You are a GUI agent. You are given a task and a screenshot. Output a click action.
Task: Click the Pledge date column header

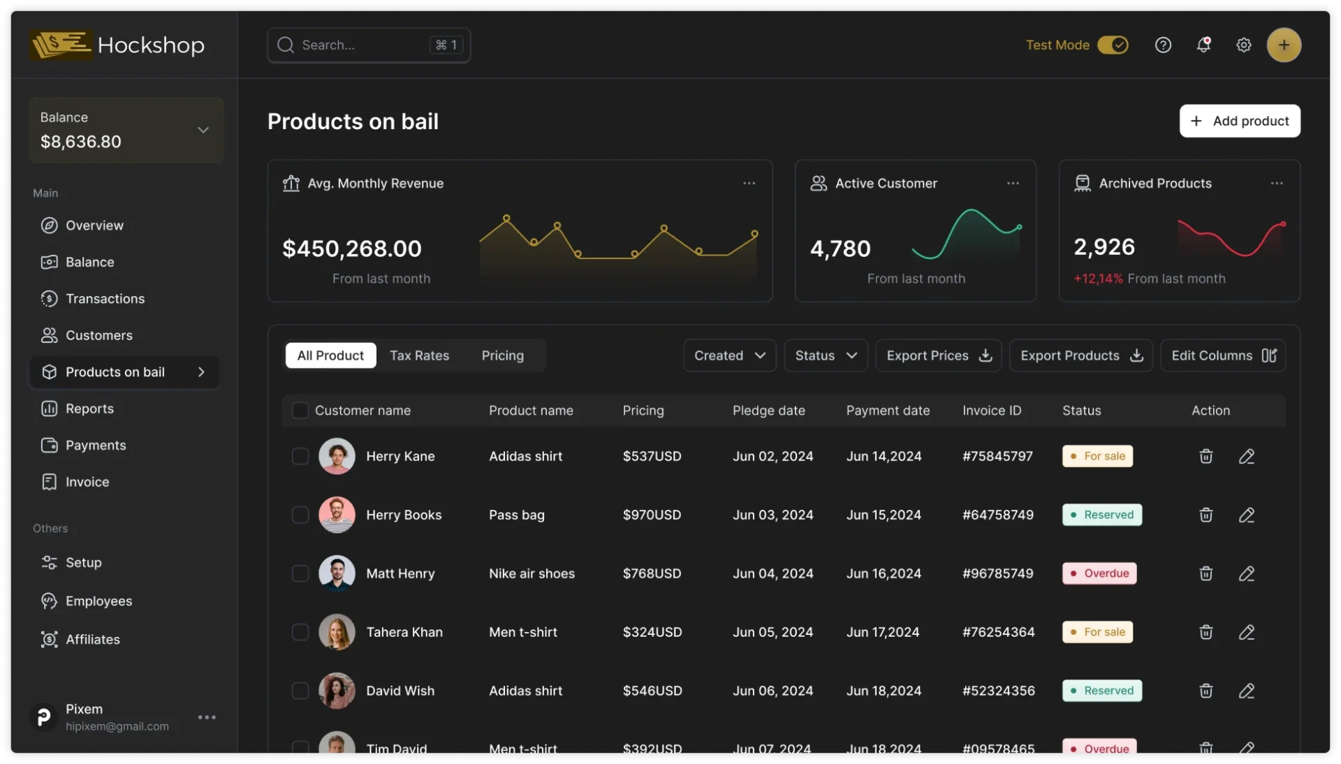tap(768, 411)
